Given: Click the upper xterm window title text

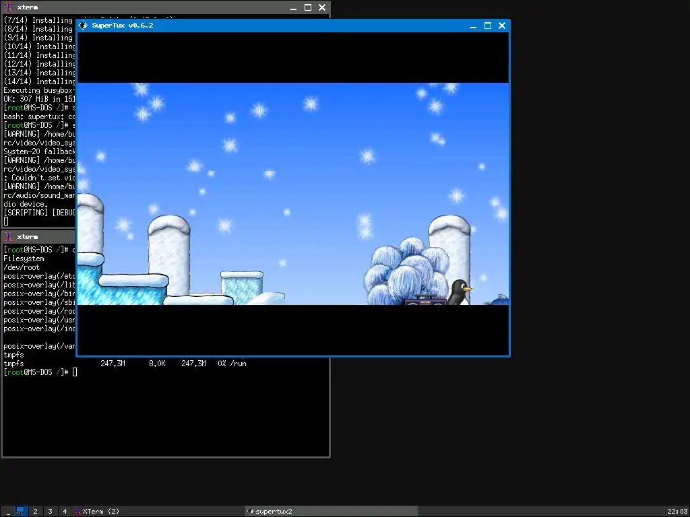Looking at the screenshot, I should [27, 7].
